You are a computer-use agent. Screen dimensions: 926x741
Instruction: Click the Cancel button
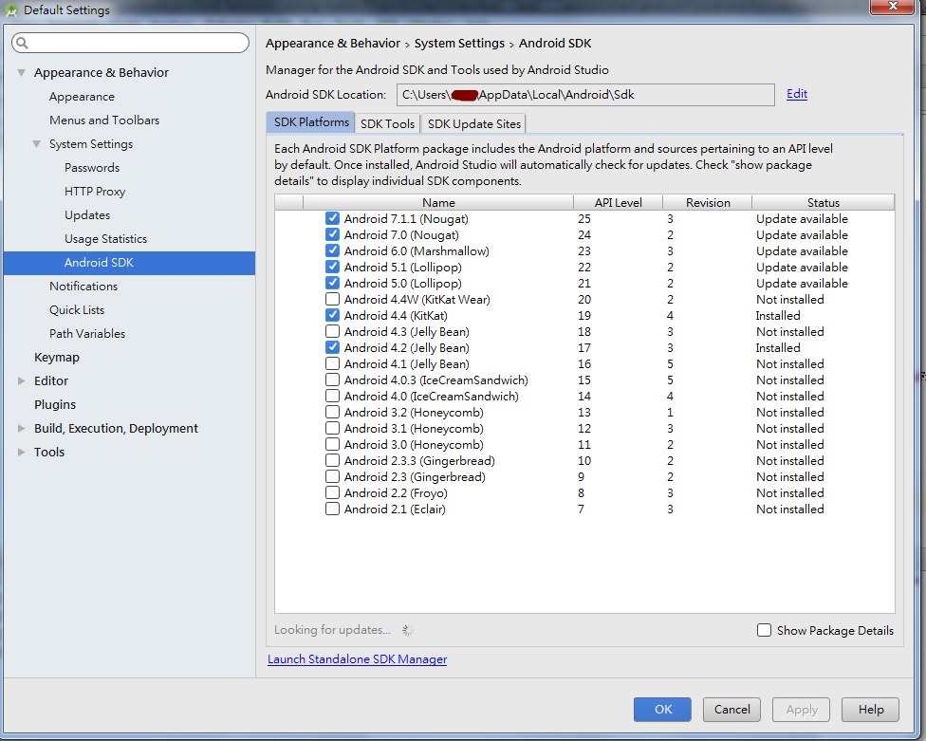732,709
